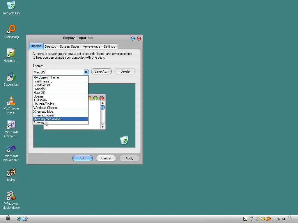The image size is (298, 223).
Task: Click the Theme combo box showing Mac OS
Action: point(61,72)
